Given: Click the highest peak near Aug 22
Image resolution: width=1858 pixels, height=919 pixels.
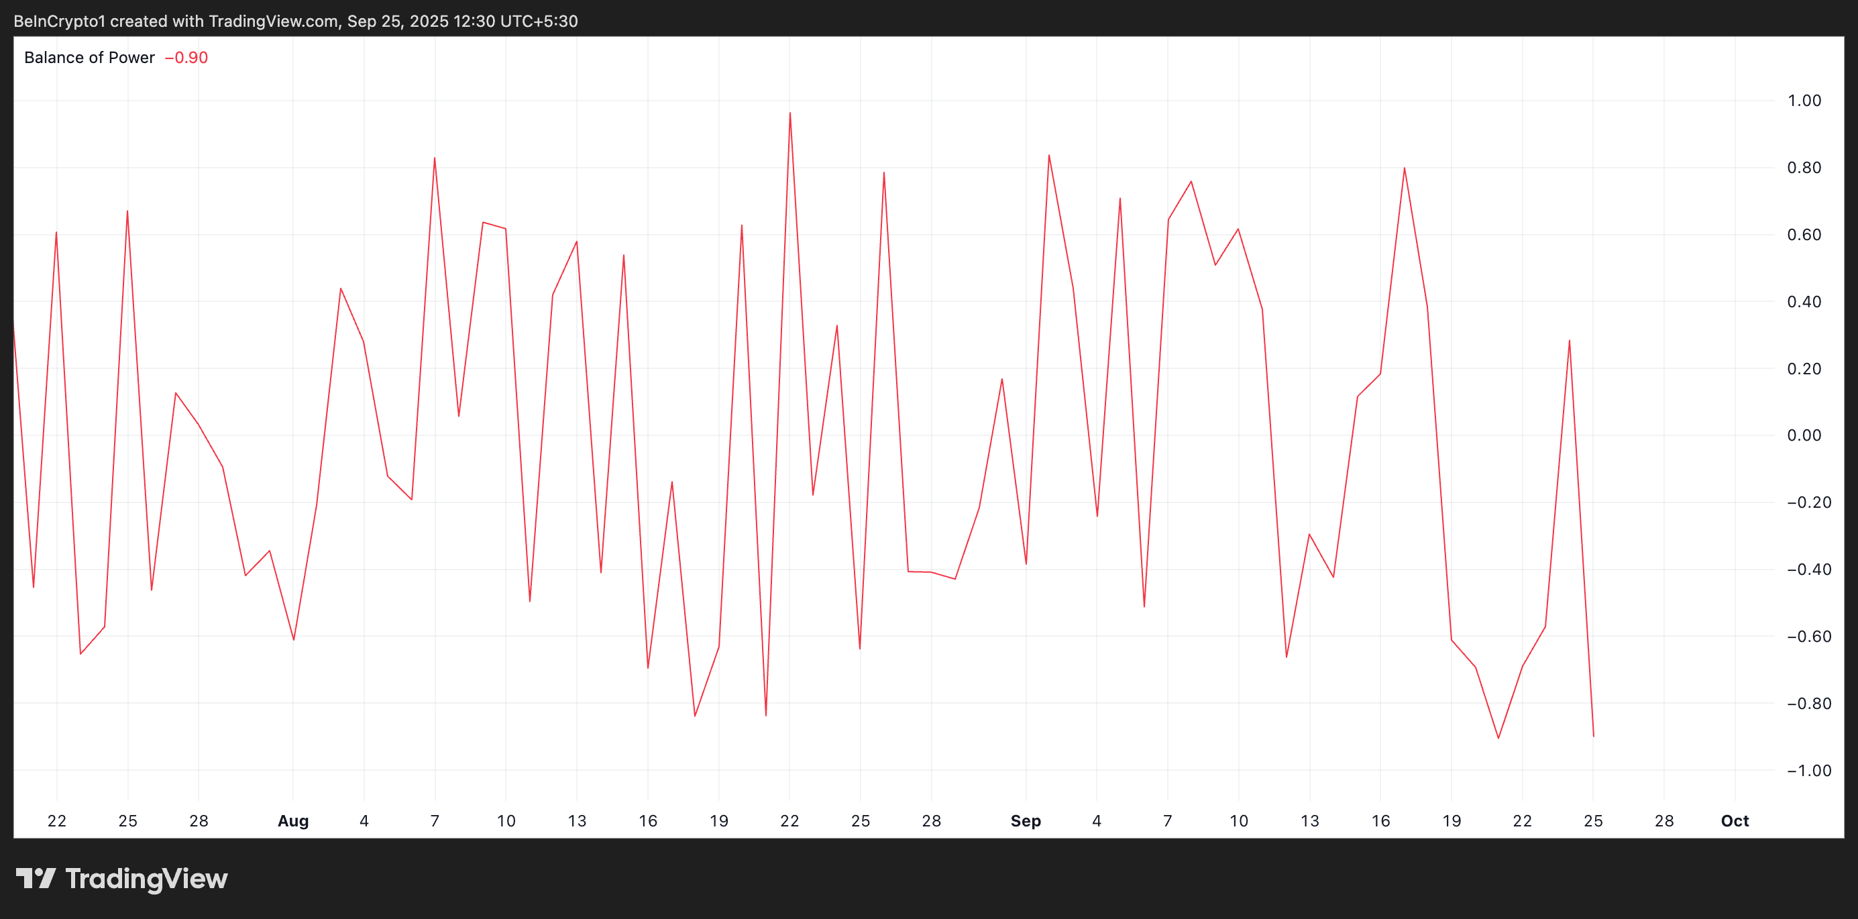Looking at the screenshot, I should [x=789, y=113].
